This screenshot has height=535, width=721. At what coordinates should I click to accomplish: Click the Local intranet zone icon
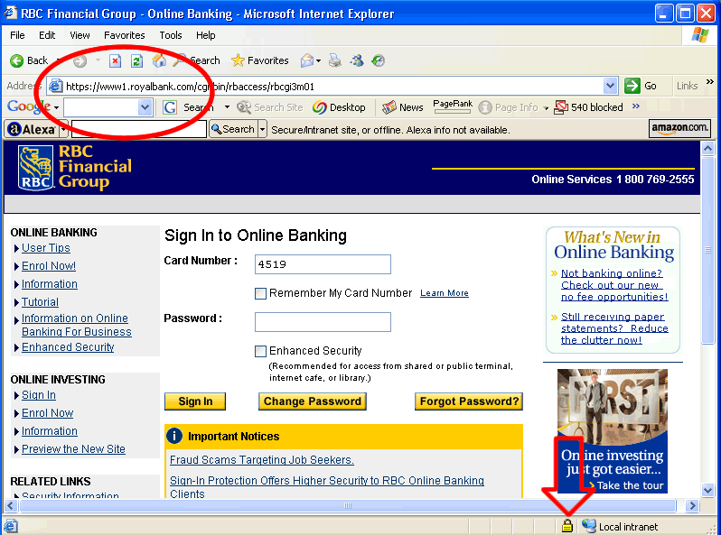pos(589,526)
